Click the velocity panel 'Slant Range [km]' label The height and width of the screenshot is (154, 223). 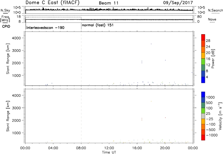click(x=8, y=116)
